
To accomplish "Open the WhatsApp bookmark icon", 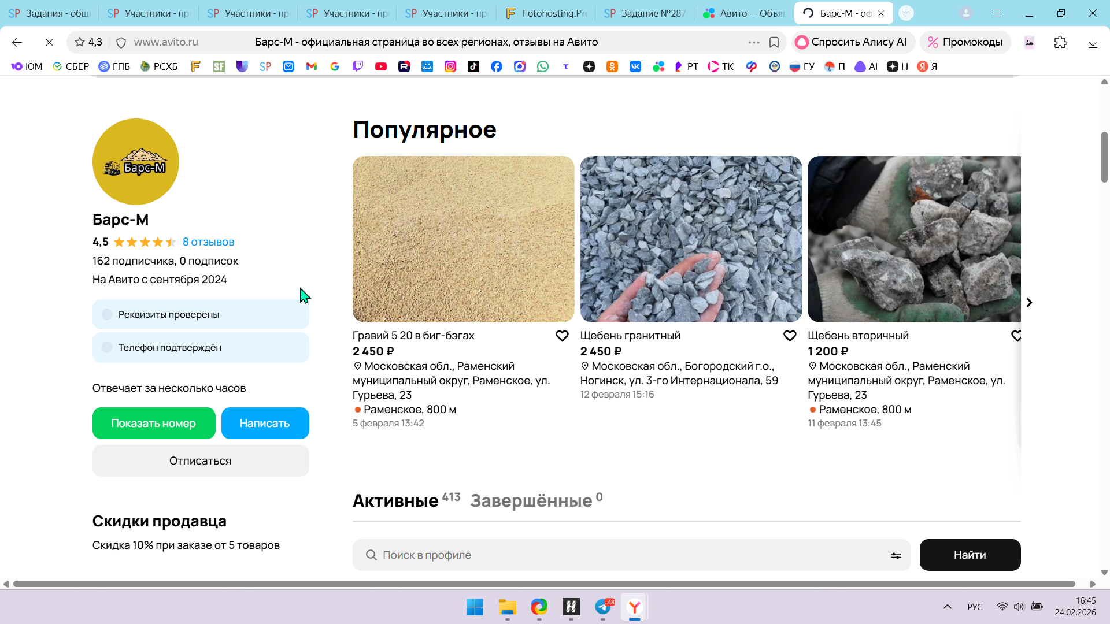I will click(542, 66).
